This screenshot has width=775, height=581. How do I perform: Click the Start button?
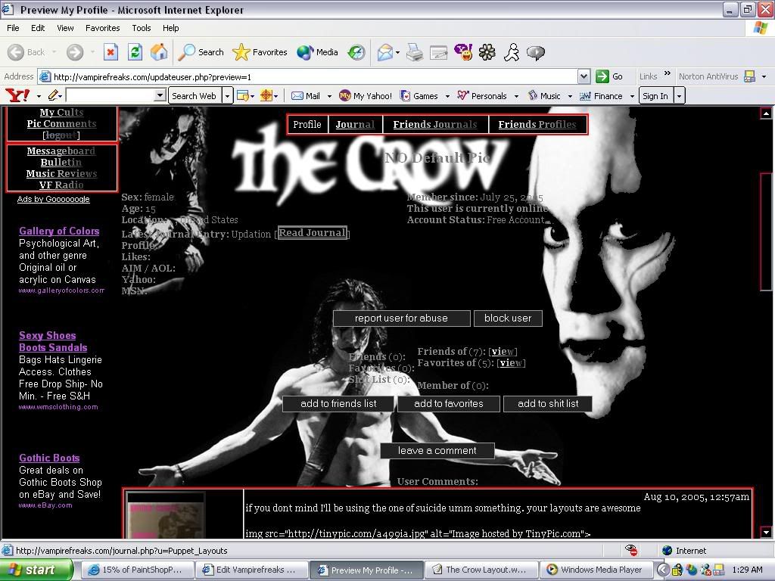(x=36, y=570)
